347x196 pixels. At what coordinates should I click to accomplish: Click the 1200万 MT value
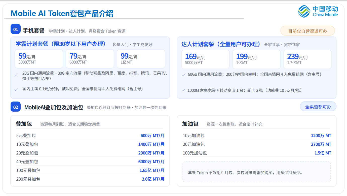321,136
